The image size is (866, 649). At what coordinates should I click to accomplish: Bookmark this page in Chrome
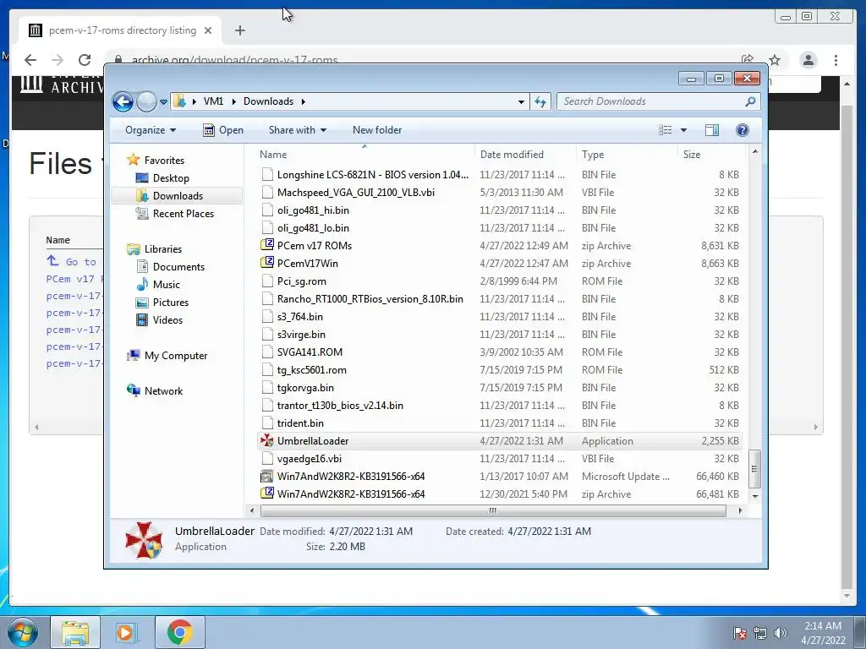coord(775,60)
